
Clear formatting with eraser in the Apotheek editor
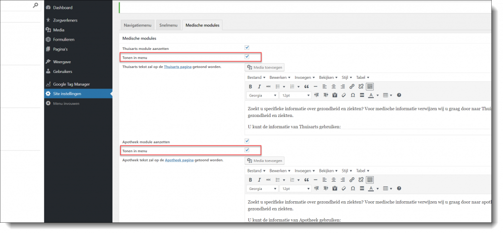344,188
